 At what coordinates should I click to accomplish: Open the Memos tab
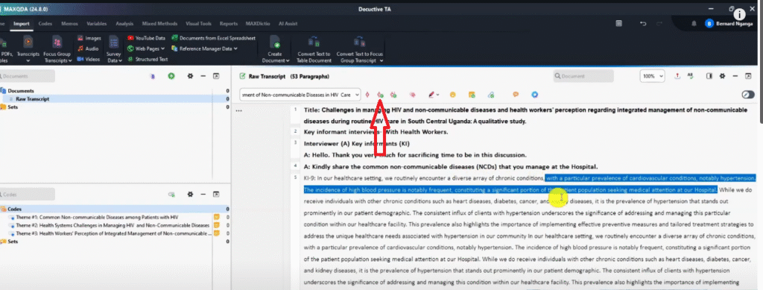pyautogui.click(x=69, y=23)
